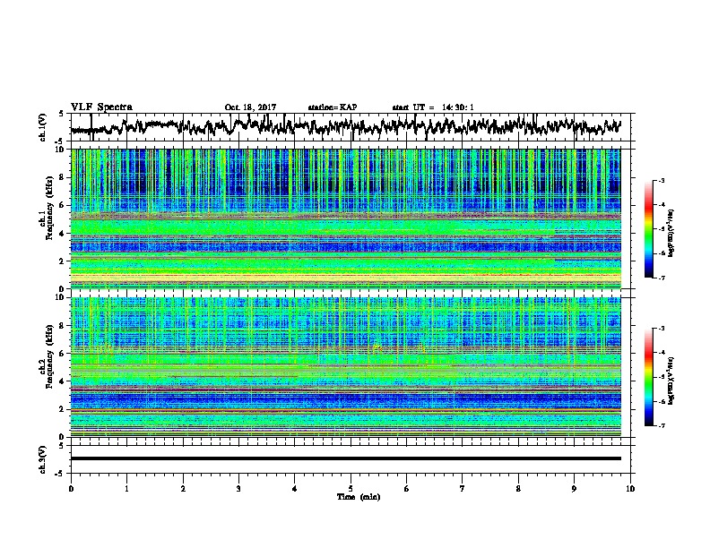Click time-axis tick label "7"
The image size is (710, 548).
click(463, 489)
